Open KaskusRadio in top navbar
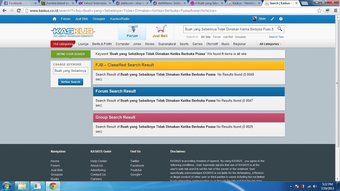This screenshot has width=340, height=191. pos(120,19)
